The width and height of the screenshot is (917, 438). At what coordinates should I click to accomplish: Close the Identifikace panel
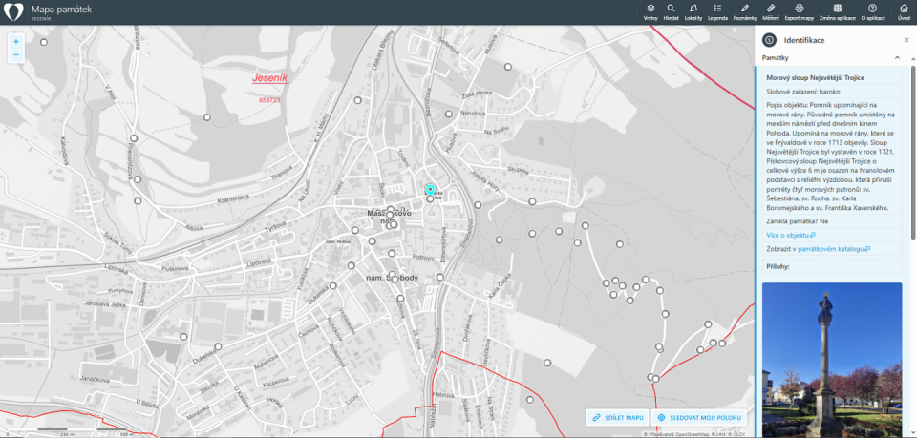click(906, 40)
